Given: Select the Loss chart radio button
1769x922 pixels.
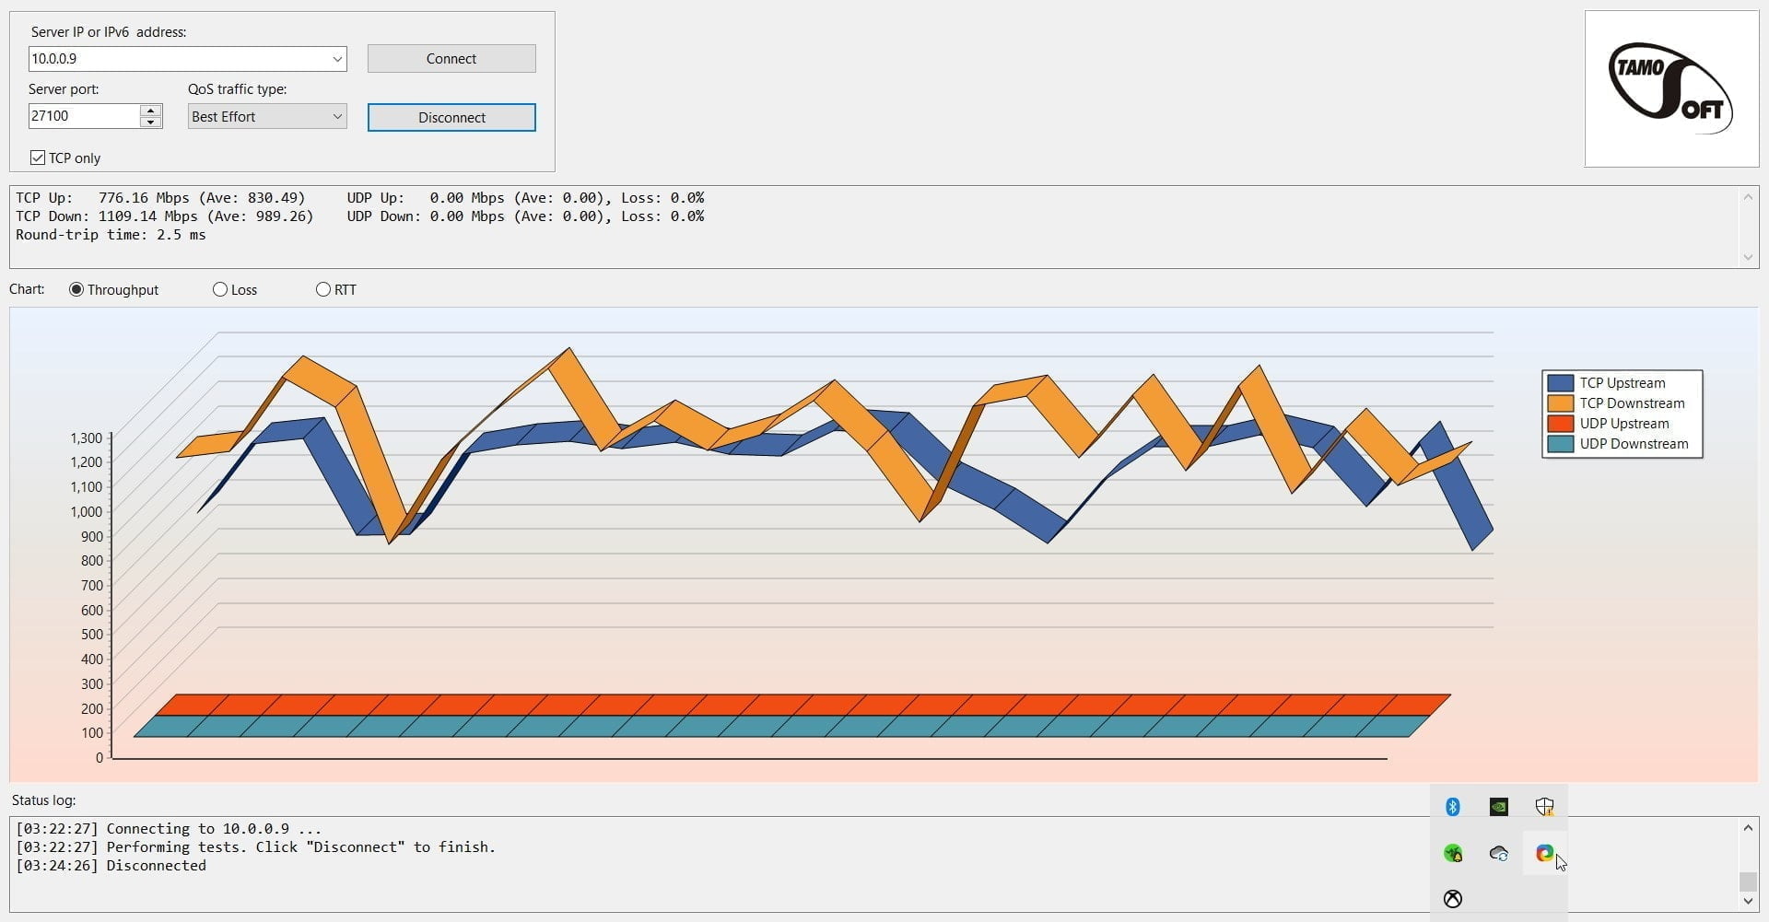Looking at the screenshot, I should click(220, 289).
